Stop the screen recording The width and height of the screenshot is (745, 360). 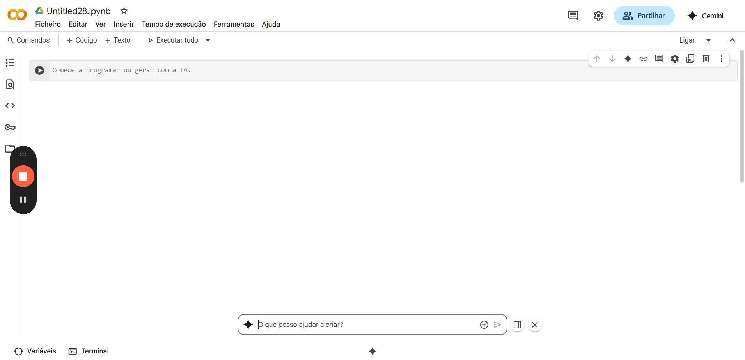(23, 176)
